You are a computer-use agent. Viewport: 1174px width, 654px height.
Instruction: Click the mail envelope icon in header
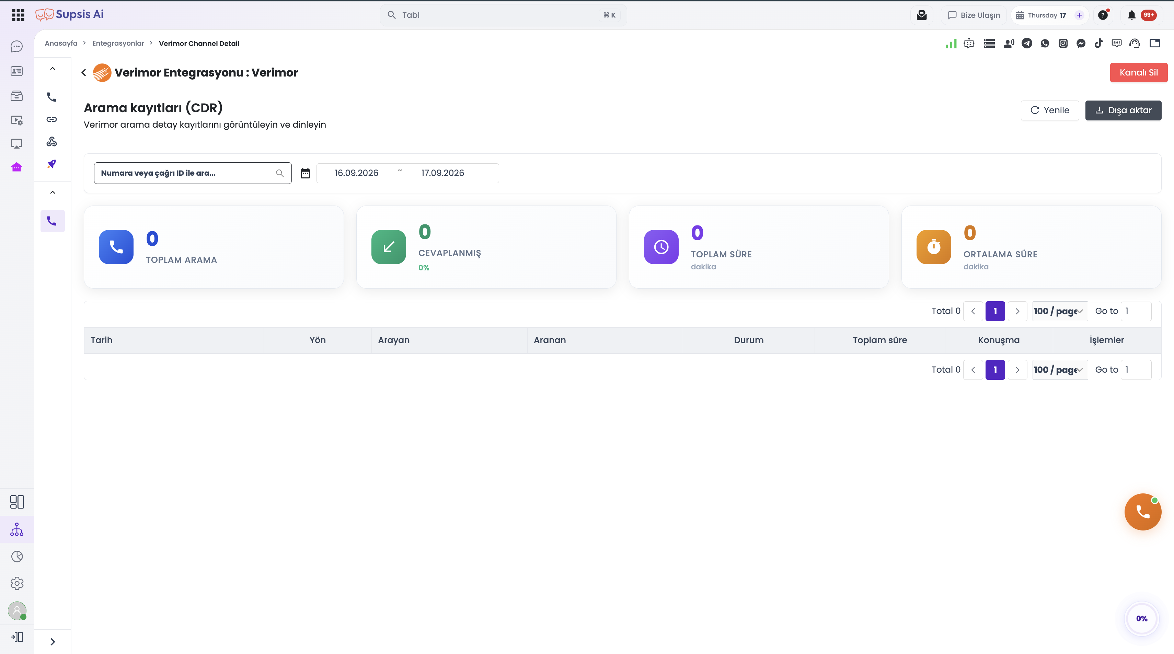point(921,15)
